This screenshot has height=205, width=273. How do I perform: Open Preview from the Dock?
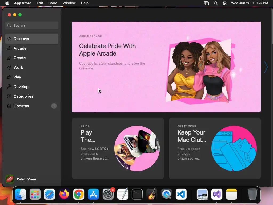[202, 194]
